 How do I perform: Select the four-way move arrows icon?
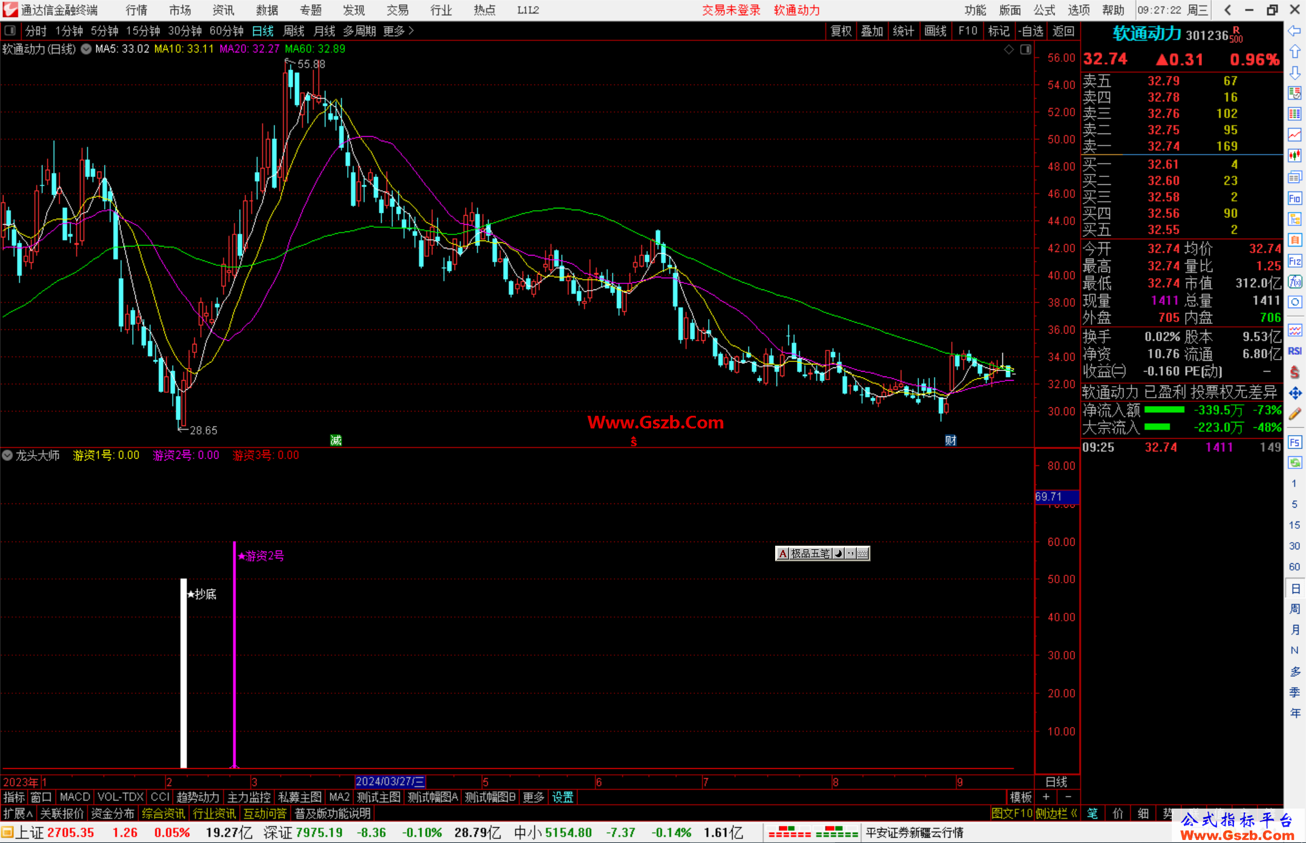click(1295, 393)
